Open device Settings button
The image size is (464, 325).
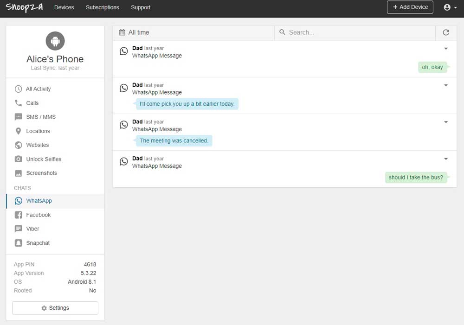(55, 308)
